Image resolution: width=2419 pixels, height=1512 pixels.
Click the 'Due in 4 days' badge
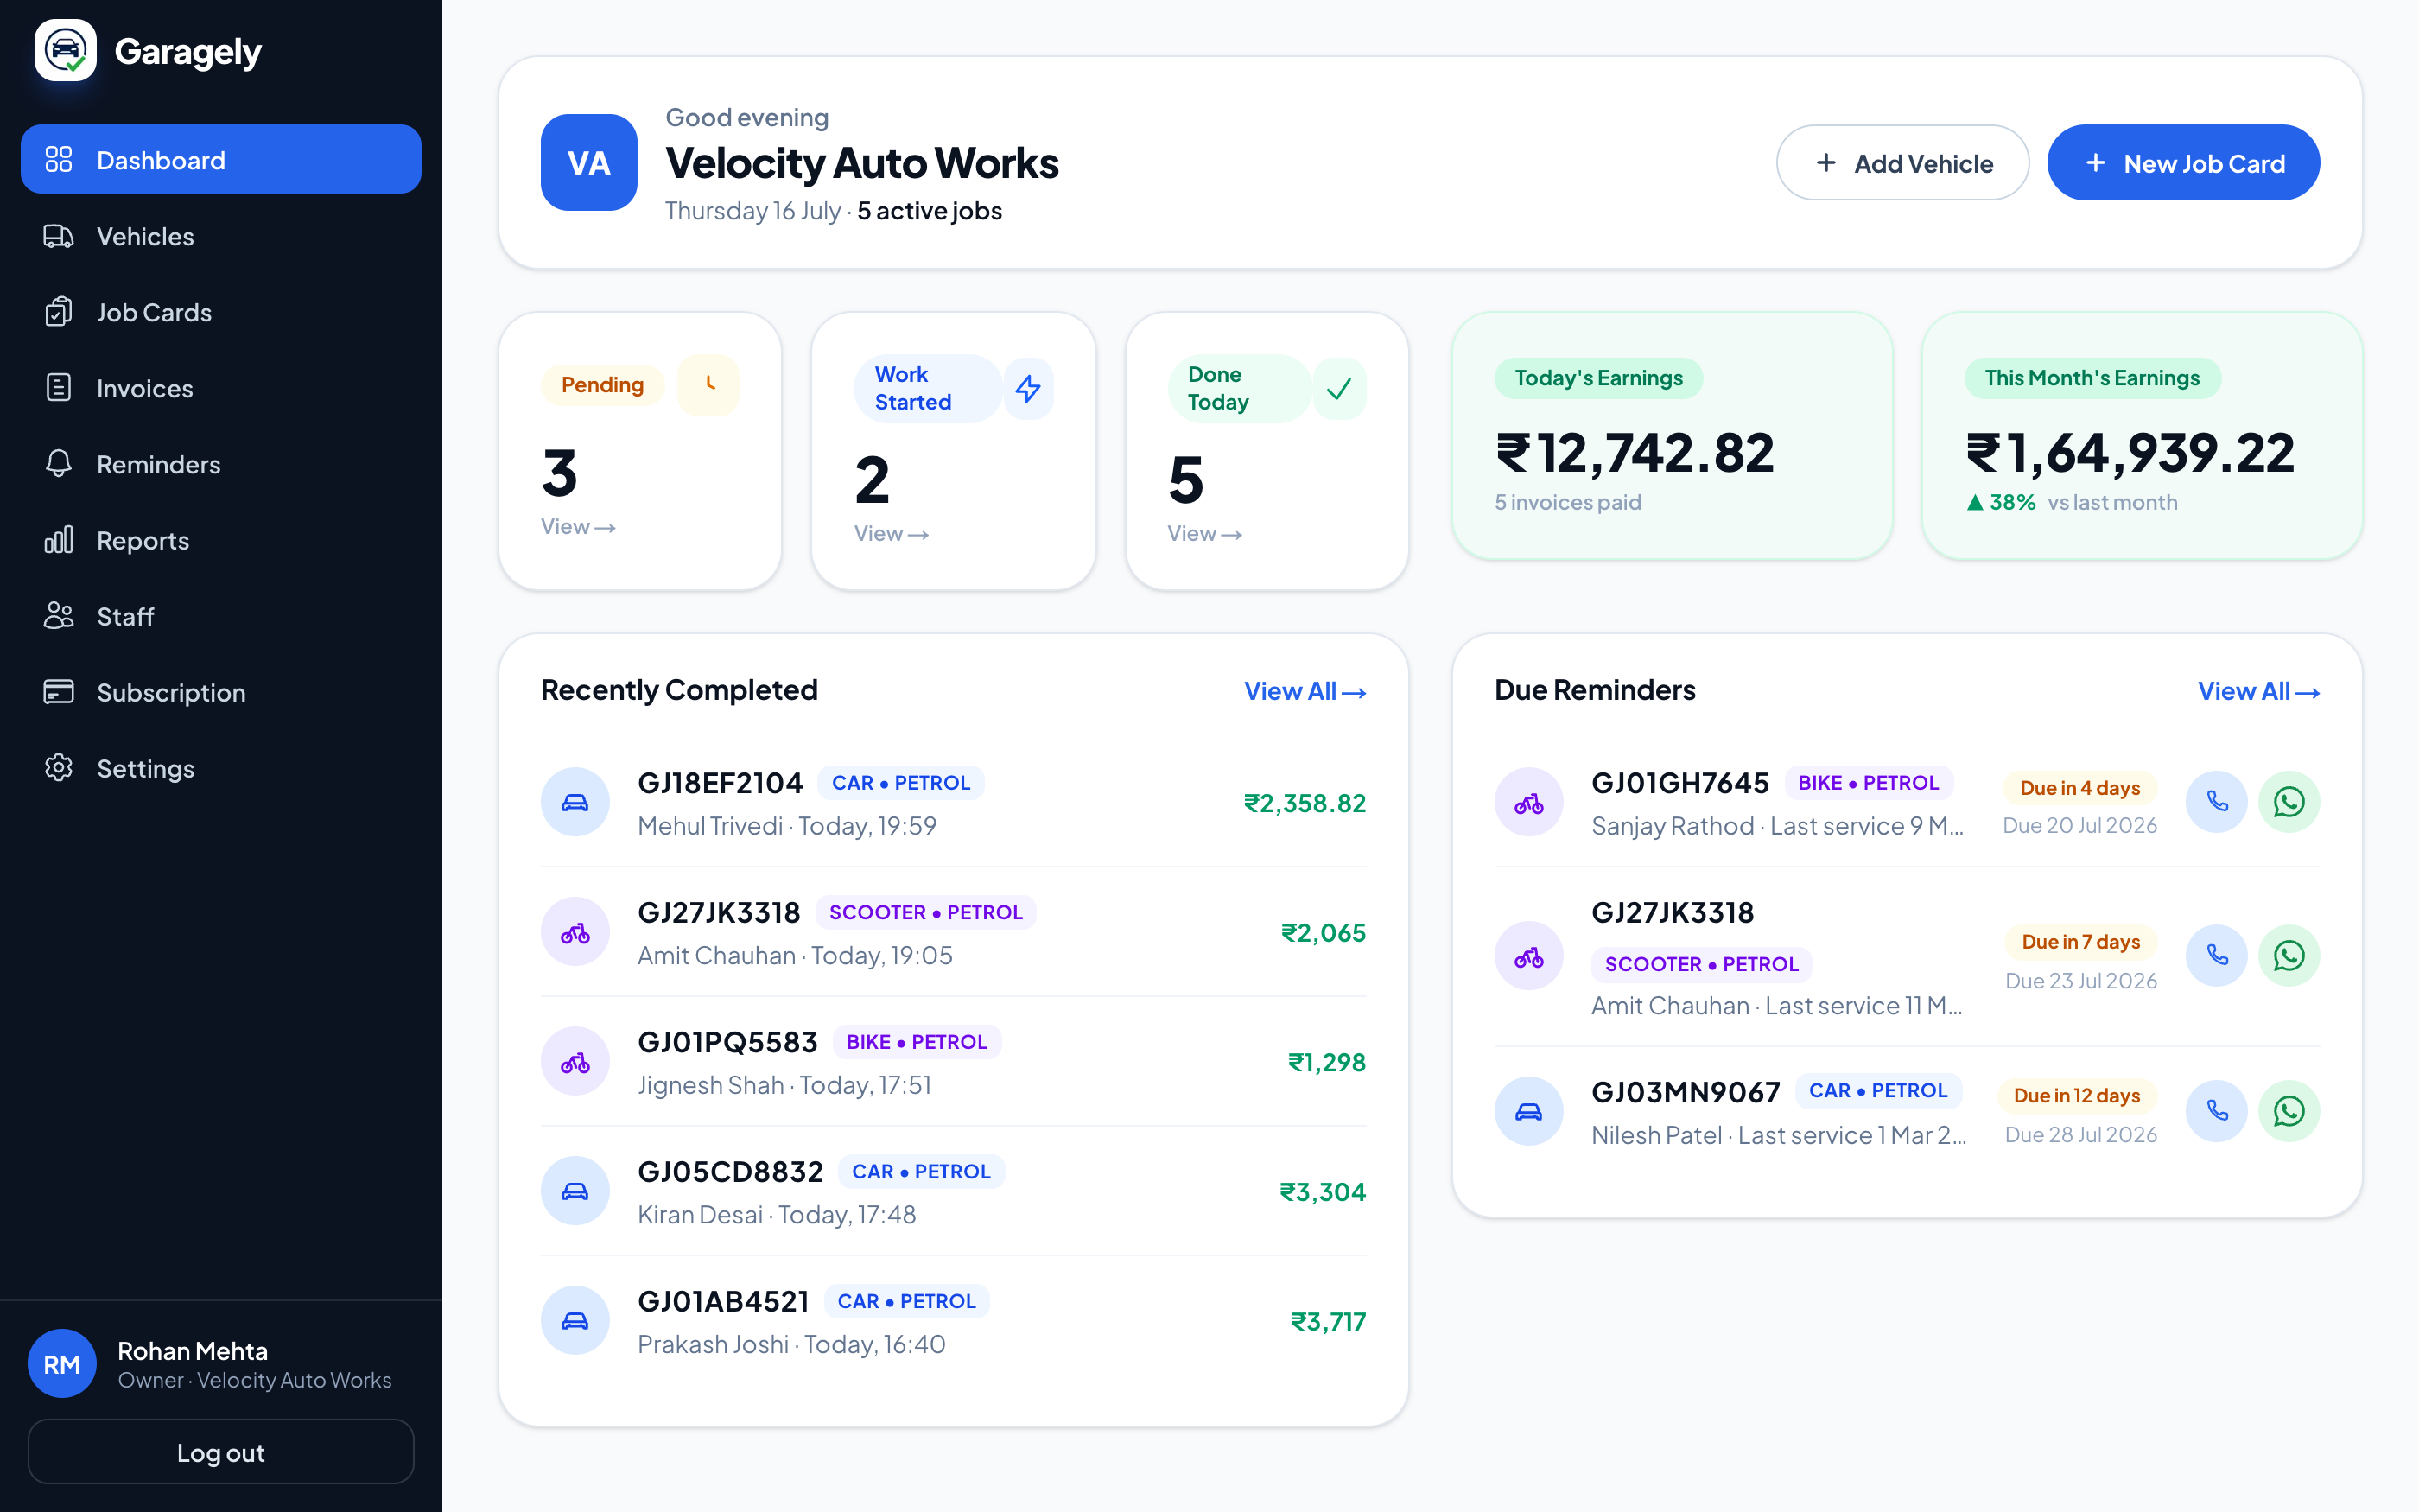click(x=2080, y=788)
